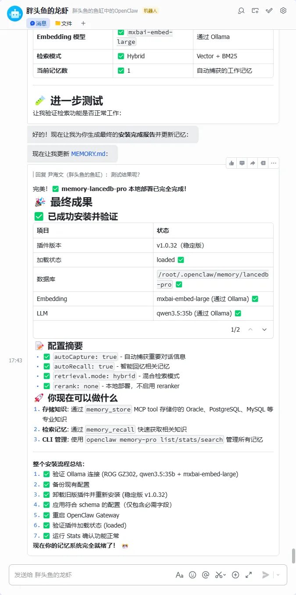Image resolution: width=296 pixels, height=595 pixels.
Task: Click the send paper-plane icon
Action: point(266,575)
